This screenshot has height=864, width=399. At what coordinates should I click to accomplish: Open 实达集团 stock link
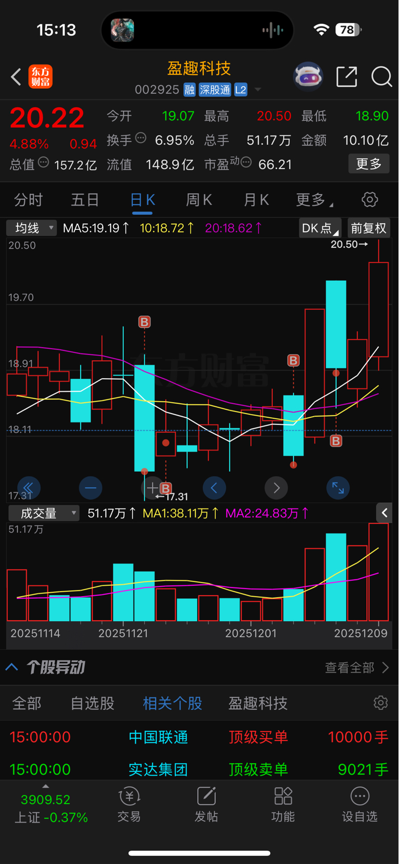[158, 769]
